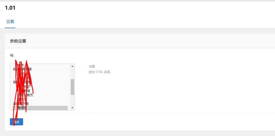Click the 自定义管理组 group header in list
This screenshot has width=275, height=136.
coord(23,82)
